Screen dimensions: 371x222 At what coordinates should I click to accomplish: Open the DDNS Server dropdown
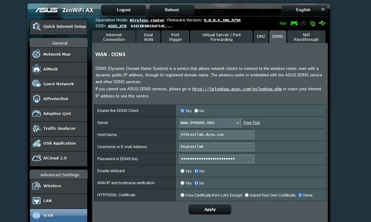[x=210, y=123]
